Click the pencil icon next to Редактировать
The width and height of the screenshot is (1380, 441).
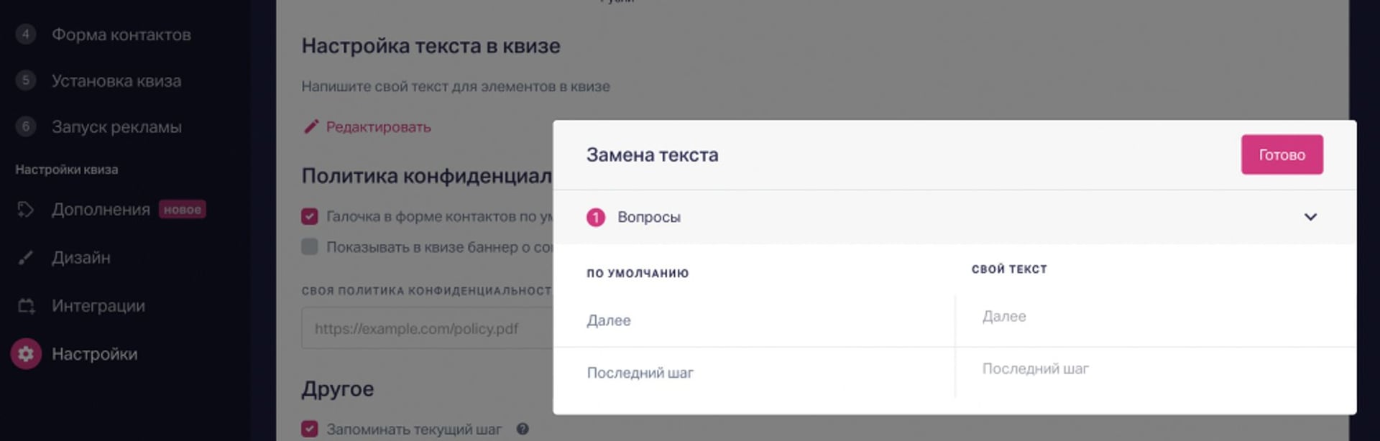pos(310,126)
